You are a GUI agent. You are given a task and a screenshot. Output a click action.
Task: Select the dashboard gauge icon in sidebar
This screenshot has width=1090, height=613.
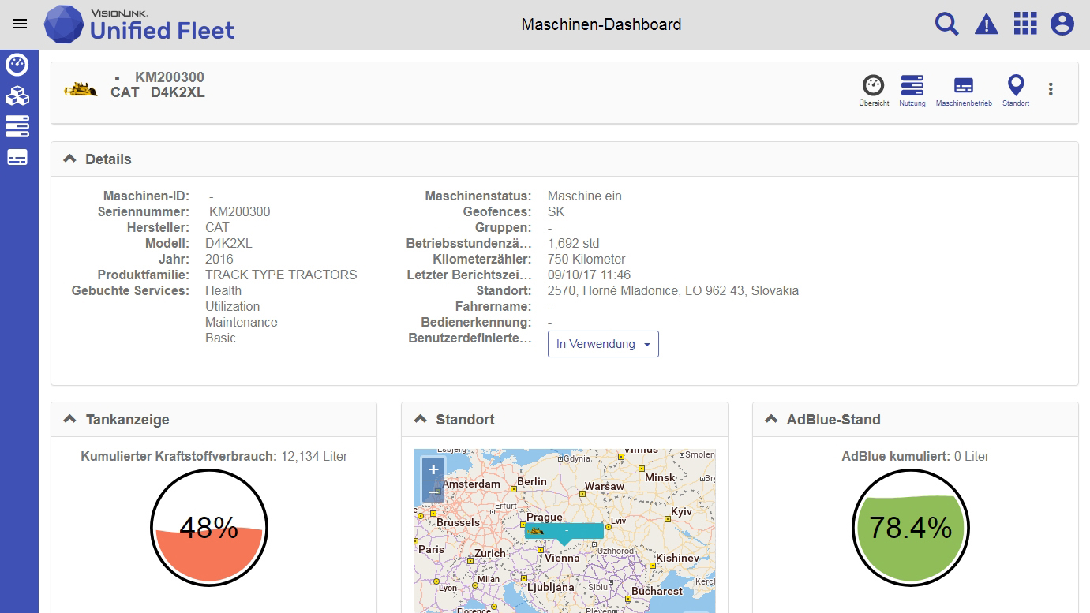click(17, 65)
